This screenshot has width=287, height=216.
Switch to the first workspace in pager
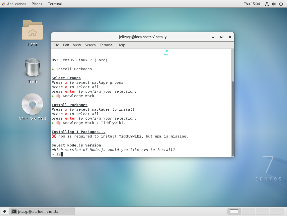coord(234,212)
